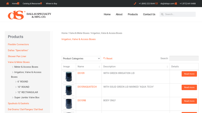202x113 pixels.
Task: Click the fax machine icon
Action: tap(176, 4)
